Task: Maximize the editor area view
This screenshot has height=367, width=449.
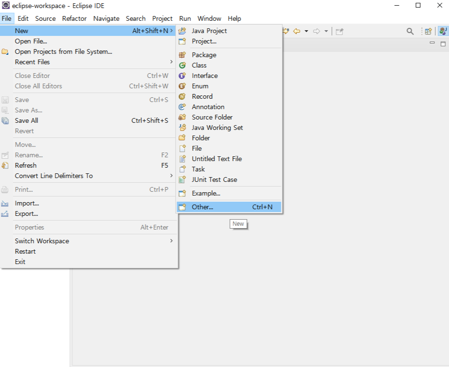Action: point(443,43)
